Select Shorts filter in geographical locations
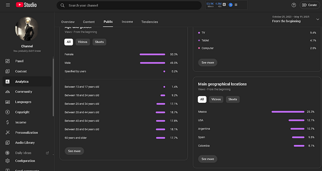This screenshot has height=171, width=322. pyautogui.click(x=233, y=99)
